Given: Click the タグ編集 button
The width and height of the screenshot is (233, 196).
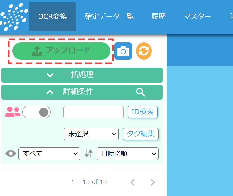Looking at the screenshot, I should pyautogui.click(x=141, y=134).
